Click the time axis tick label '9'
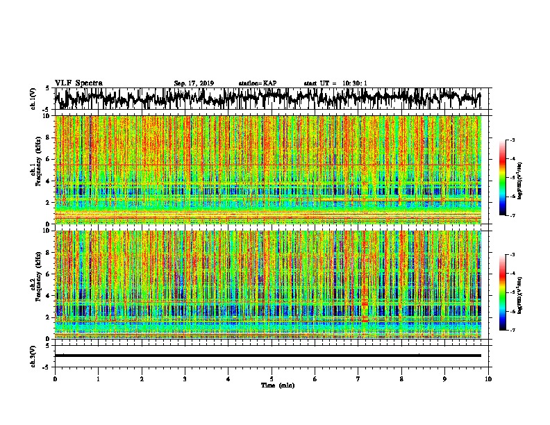The image size is (550, 425). tap(444, 379)
